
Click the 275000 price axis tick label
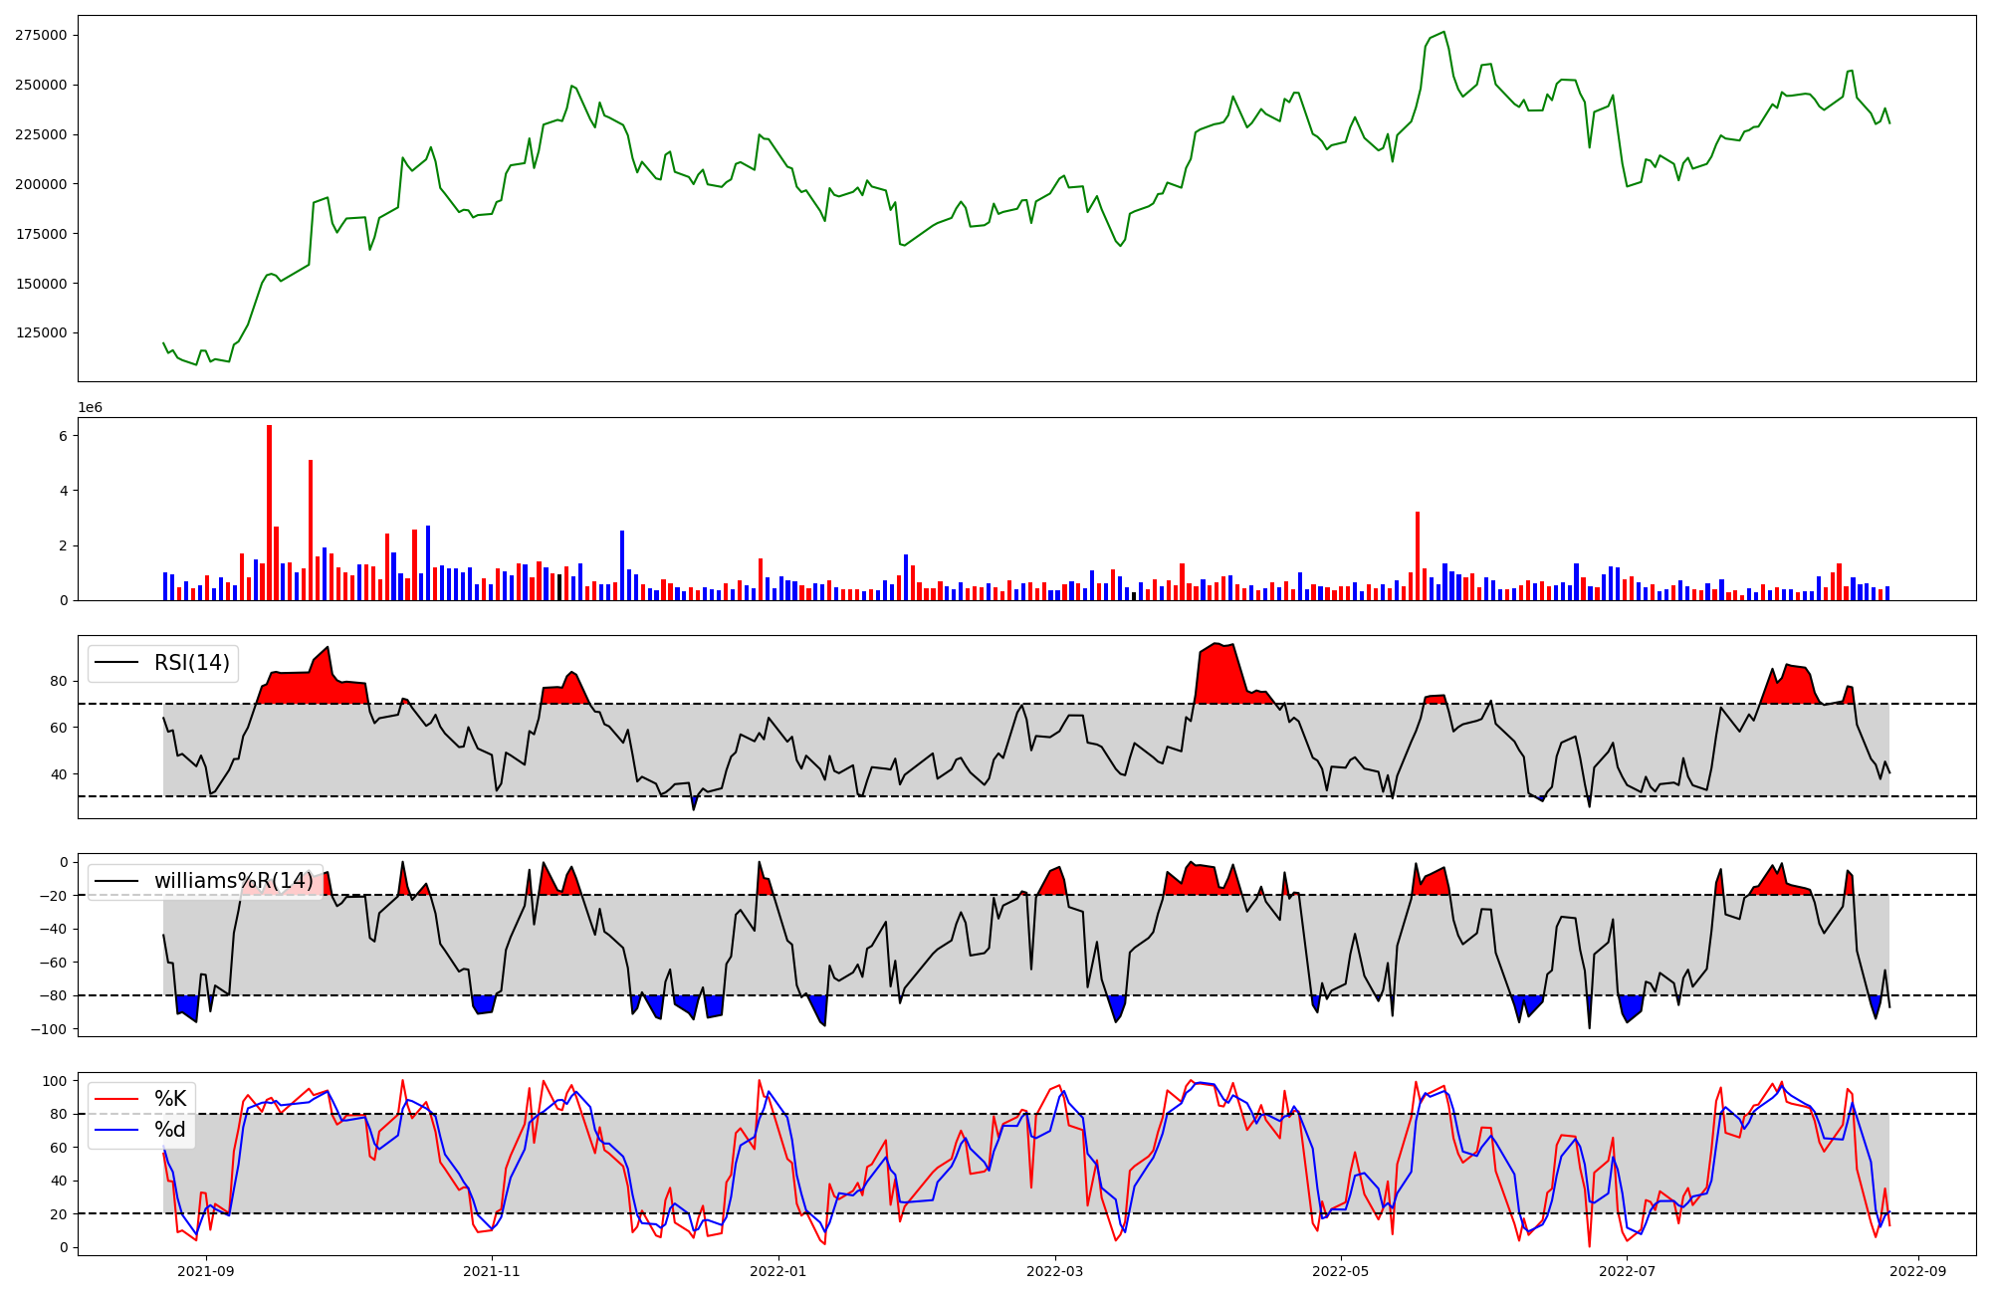pyautogui.click(x=41, y=35)
